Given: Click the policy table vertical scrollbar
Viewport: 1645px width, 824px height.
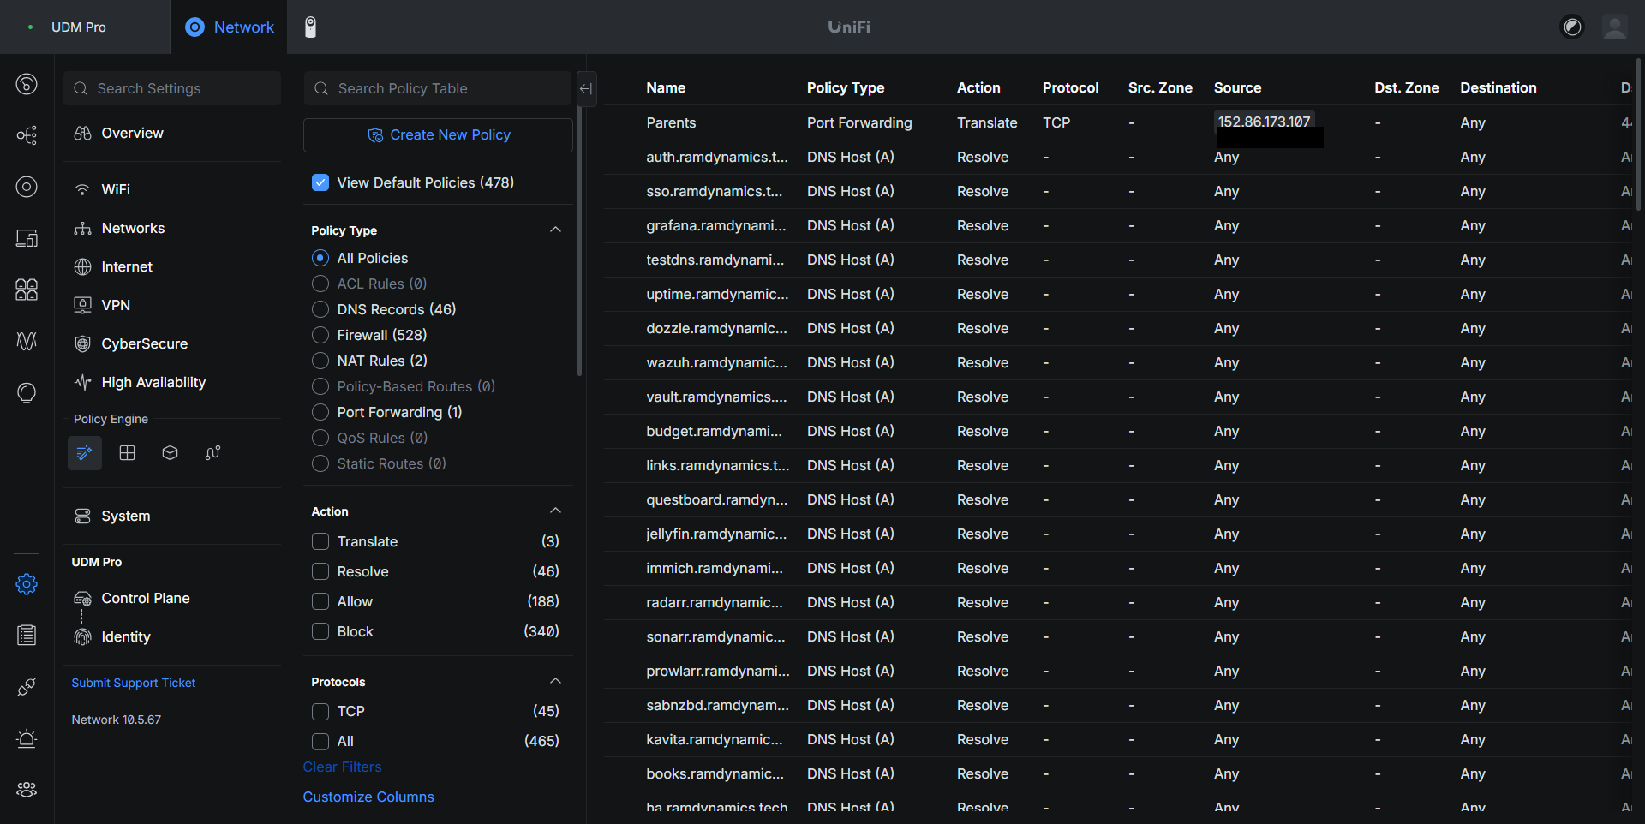Looking at the screenshot, I should [1639, 134].
